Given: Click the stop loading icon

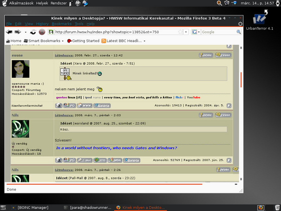Looking at the screenshot, I should [x=42, y=32].
